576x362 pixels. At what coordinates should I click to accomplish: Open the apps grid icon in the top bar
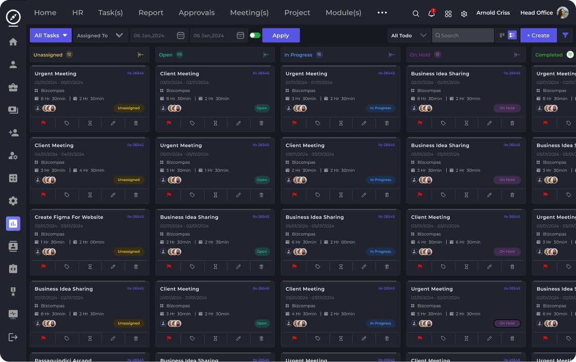pyautogui.click(x=448, y=14)
